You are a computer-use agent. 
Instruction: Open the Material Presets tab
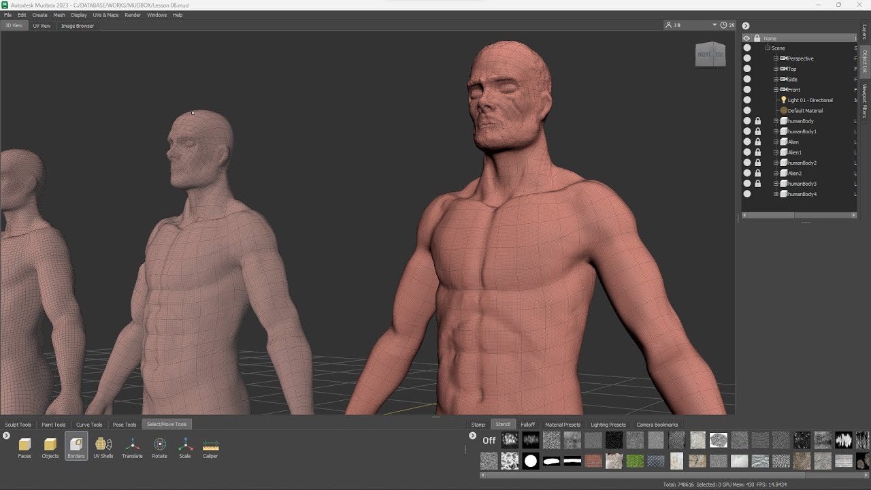click(x=563, y=425)
